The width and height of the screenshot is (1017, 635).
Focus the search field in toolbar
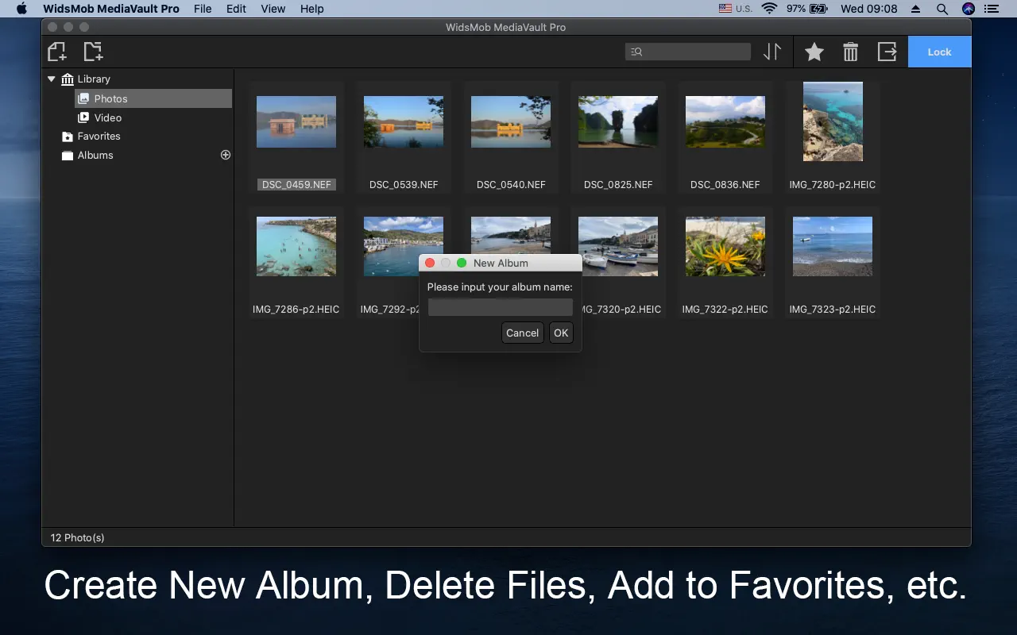688,52
